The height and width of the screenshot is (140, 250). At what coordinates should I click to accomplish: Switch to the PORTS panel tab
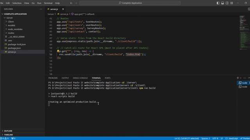click(108, 78)
